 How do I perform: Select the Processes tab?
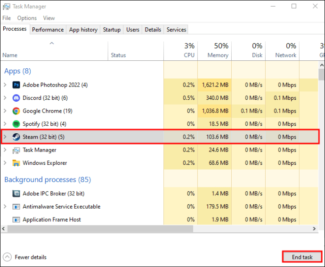point(15,29)
